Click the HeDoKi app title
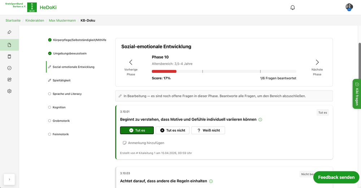 tap(48, 7)
